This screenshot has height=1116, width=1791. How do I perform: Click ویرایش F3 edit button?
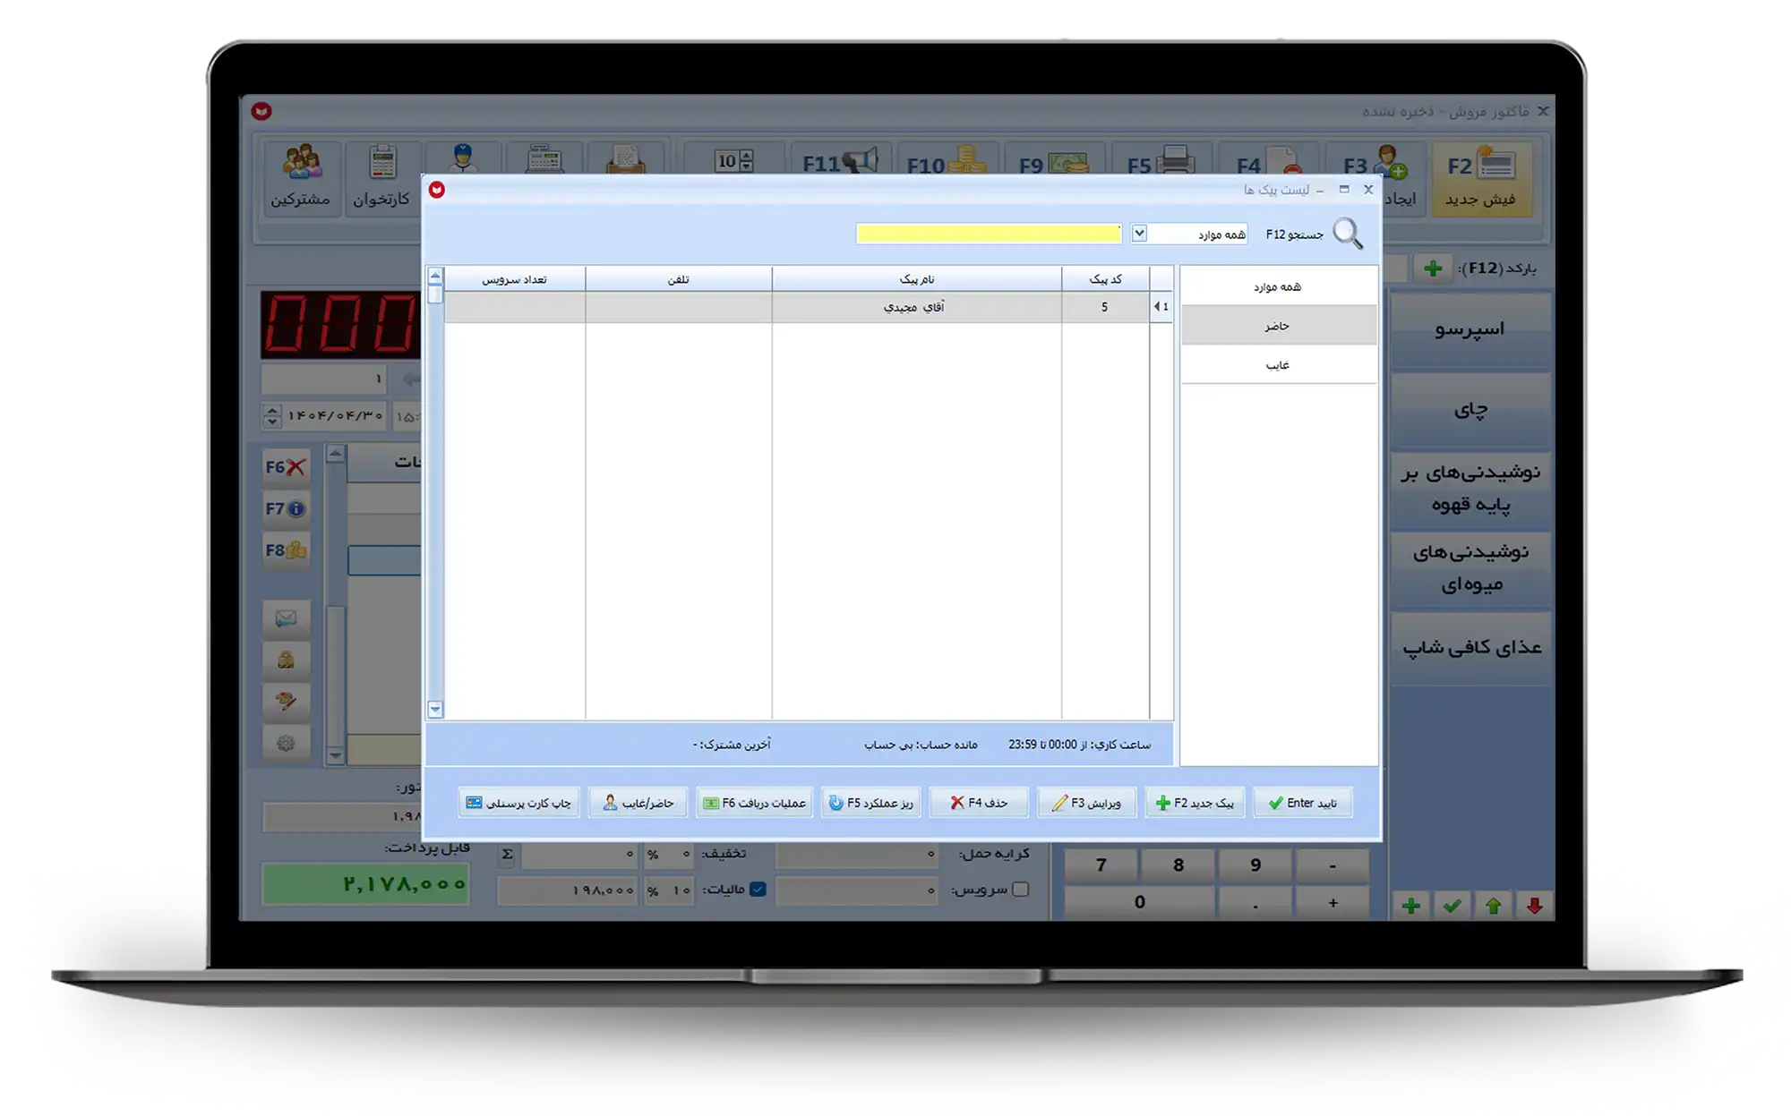click(1086, 803)
